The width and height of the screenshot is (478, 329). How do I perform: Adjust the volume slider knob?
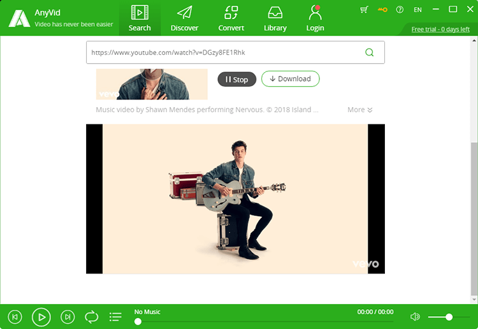pos(449,317)
